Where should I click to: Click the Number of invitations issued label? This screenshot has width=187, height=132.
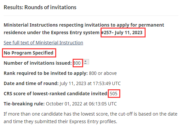click(x=38, y=63)
